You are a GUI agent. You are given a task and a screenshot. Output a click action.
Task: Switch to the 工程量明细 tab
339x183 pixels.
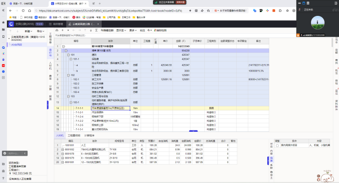tap(74, 136)
